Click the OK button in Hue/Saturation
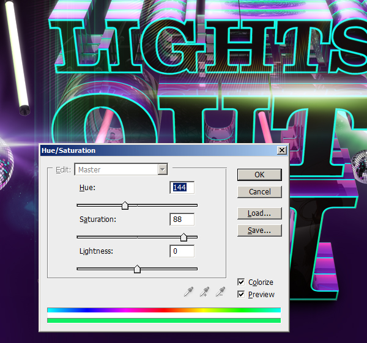367x343 pixels. [x=259, y=174]
